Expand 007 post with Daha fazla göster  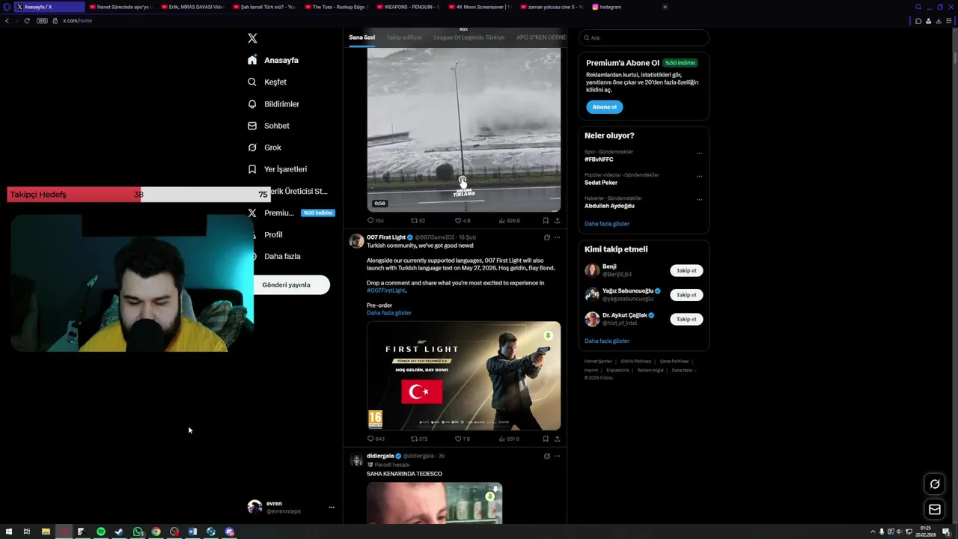[x=389, y=313]
